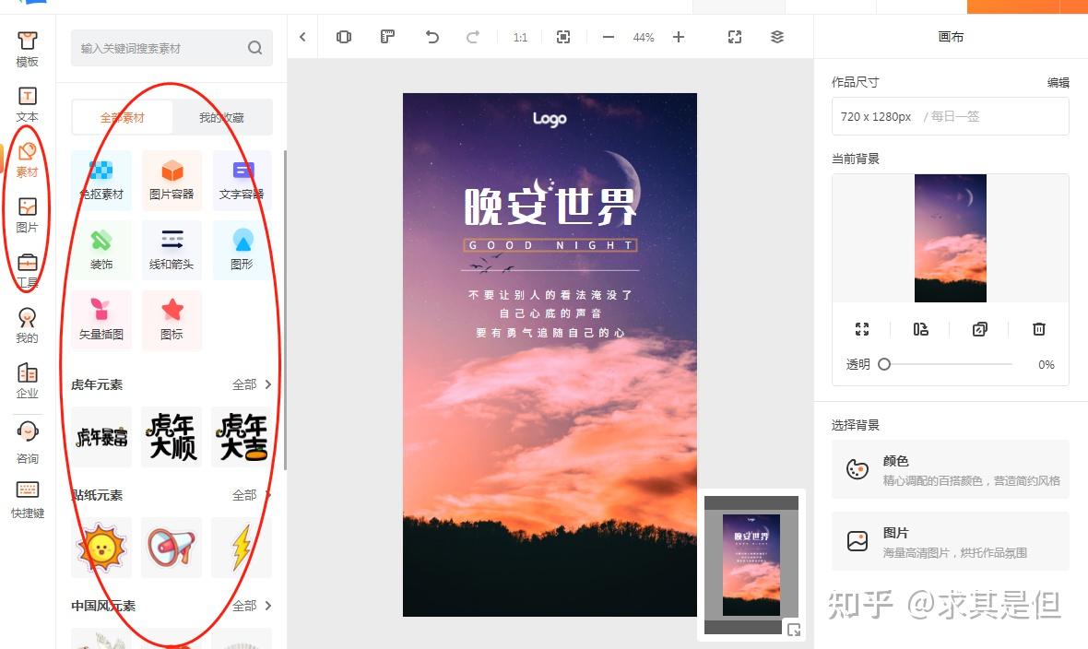Viewport: 1088px width, 649px height.
Task: Select the 画布 panel header
Action: [x=951, y=37]
